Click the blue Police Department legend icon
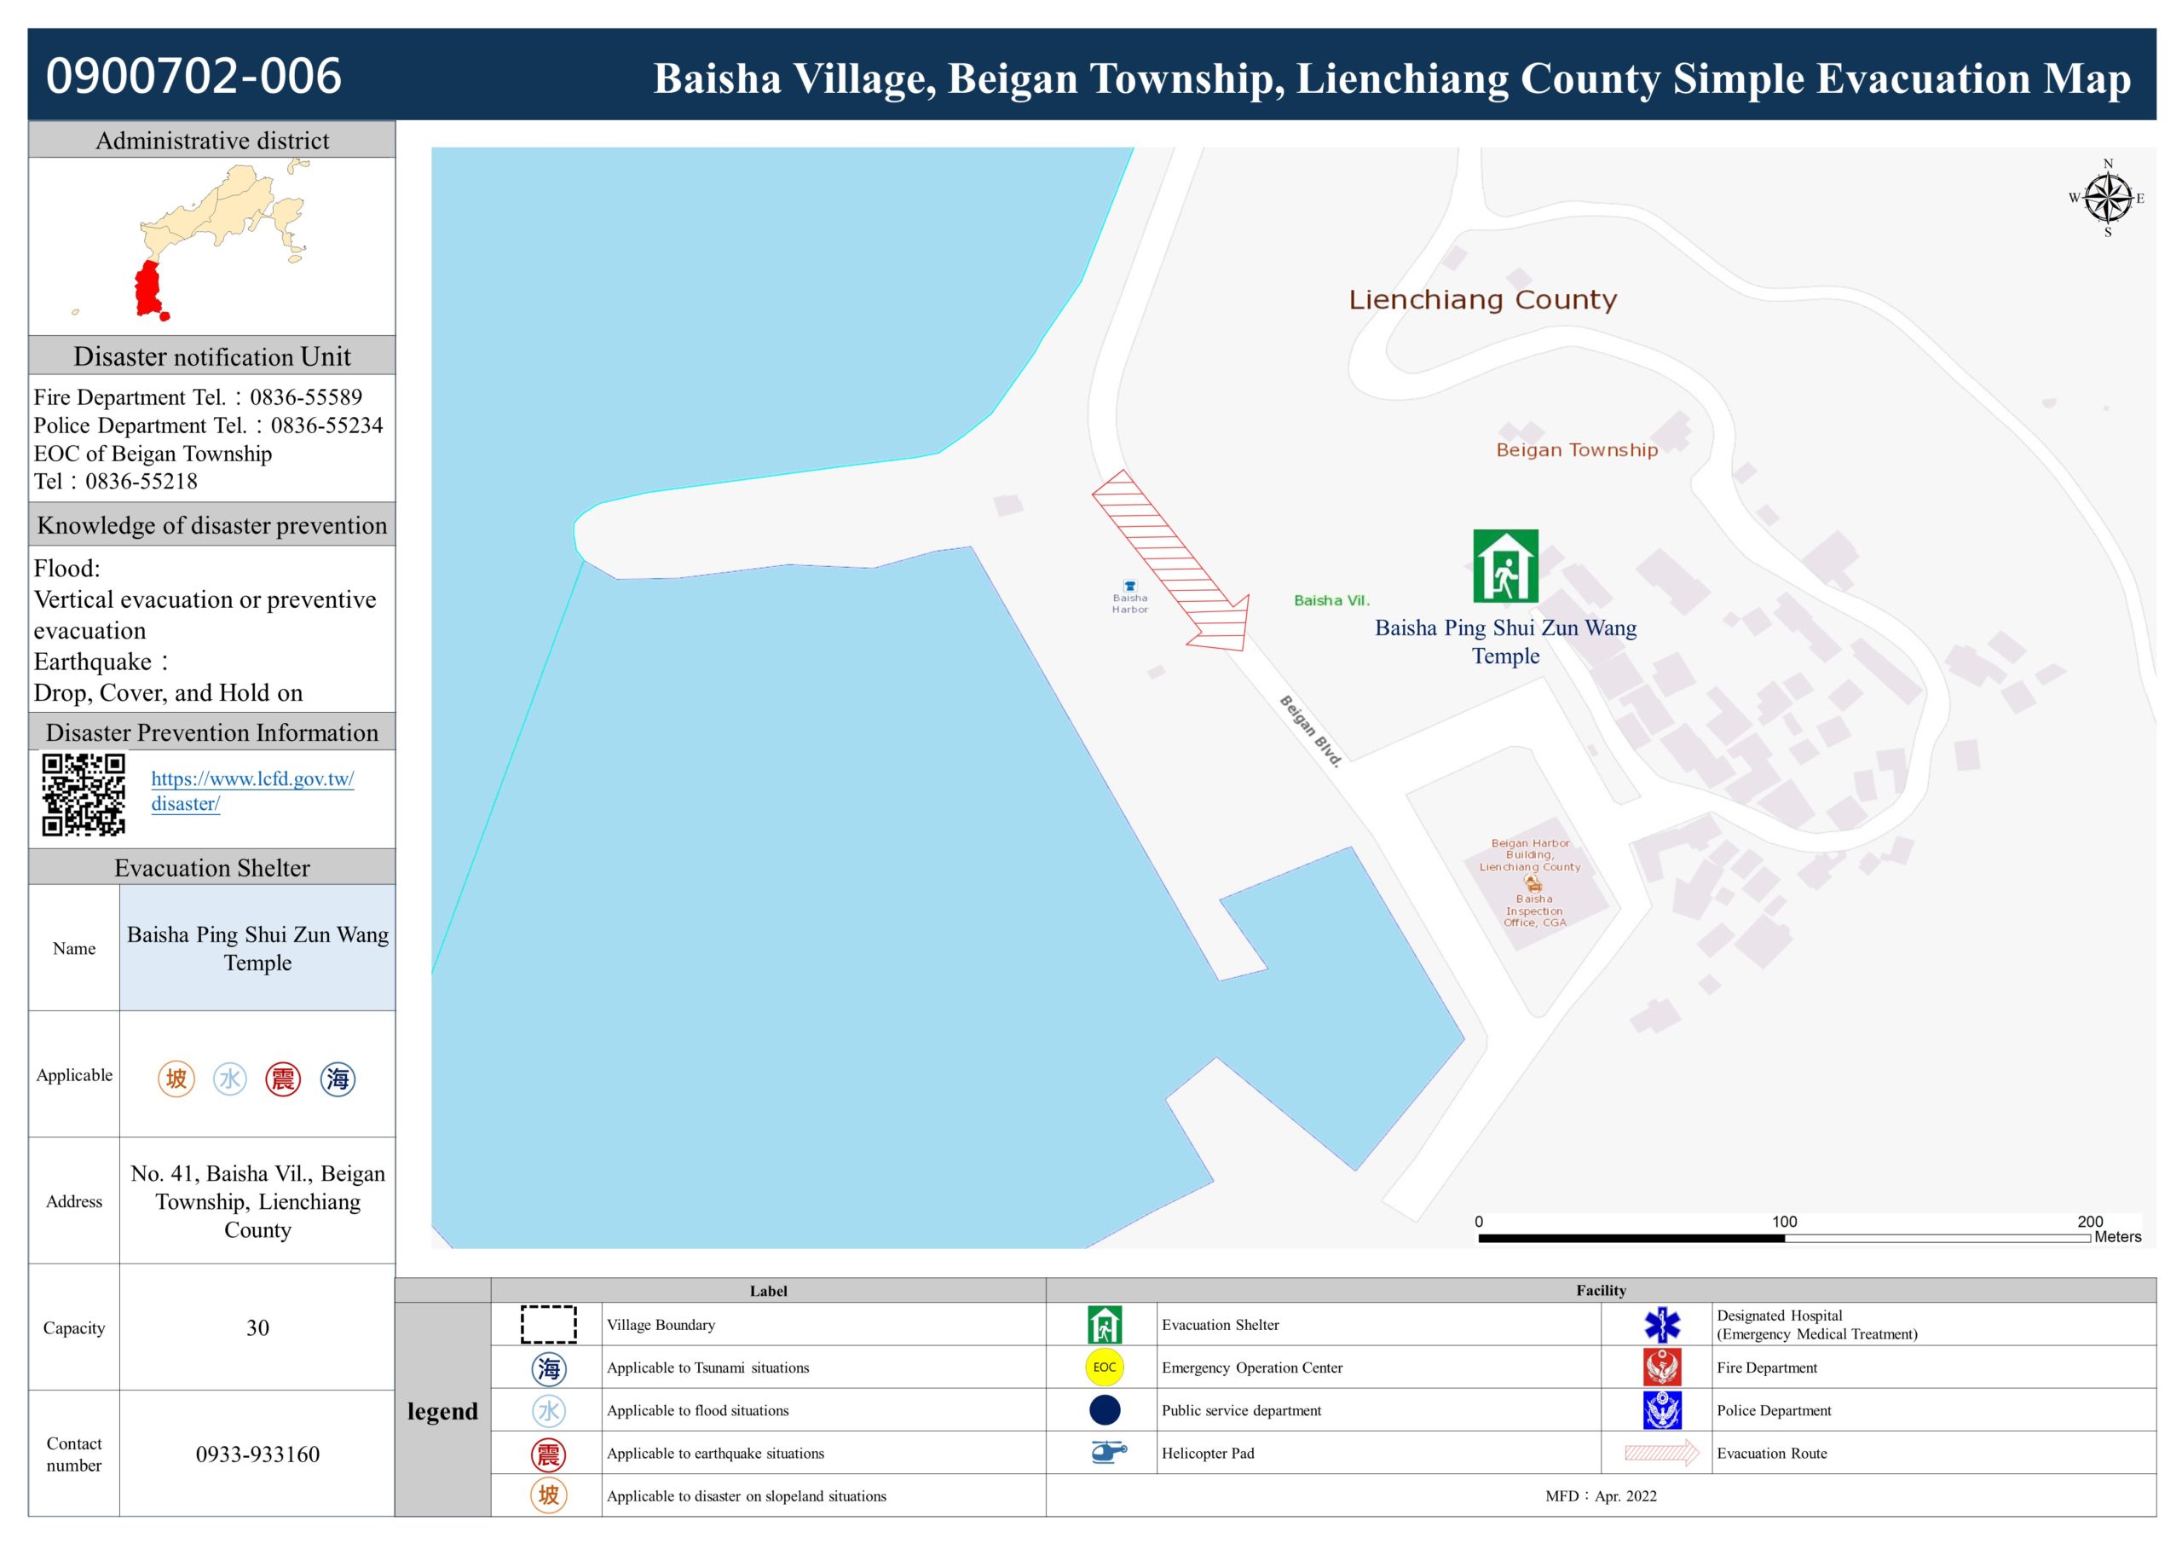The width and height of the screenshot is (2182, 1544). pyautogui.click(x=1662, y=1410)
